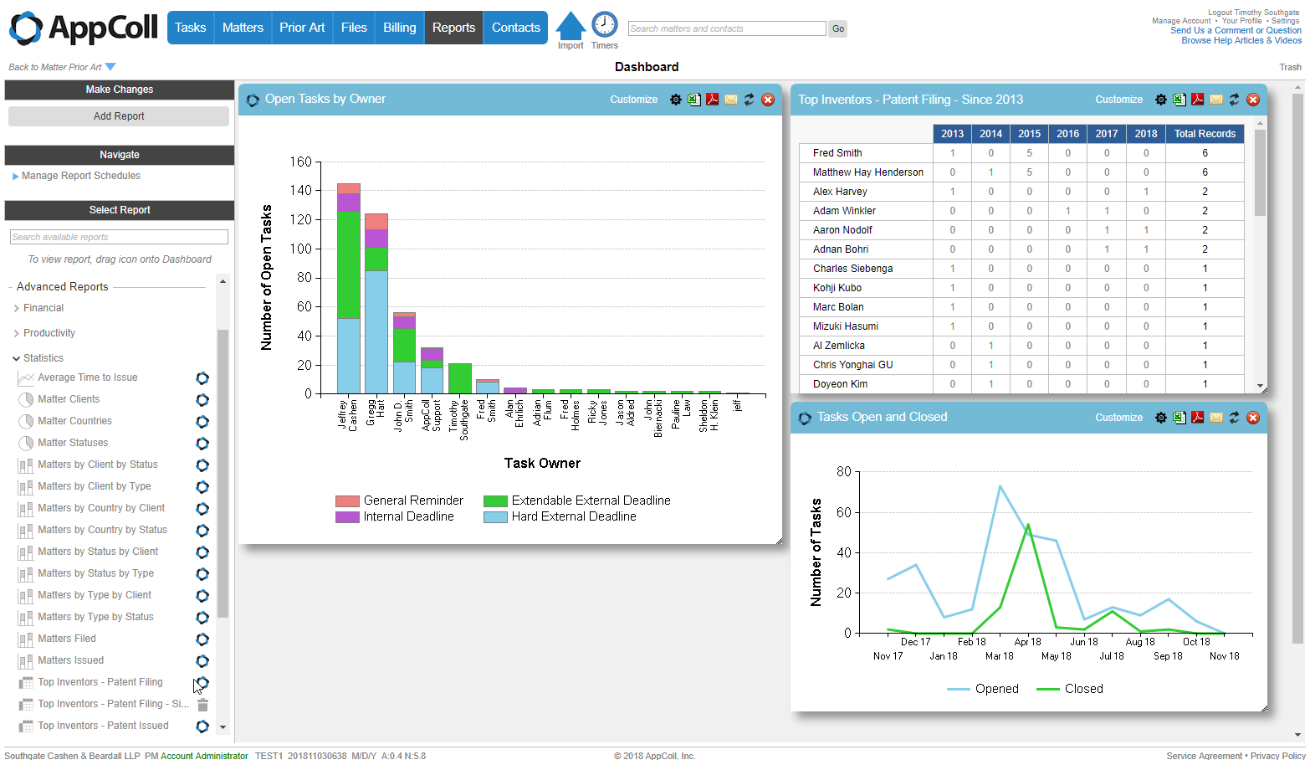The width and height of the screenshot is (1310, 765).
Task: Refresh the Open Tasks by Owner panel
Action: 750,100
